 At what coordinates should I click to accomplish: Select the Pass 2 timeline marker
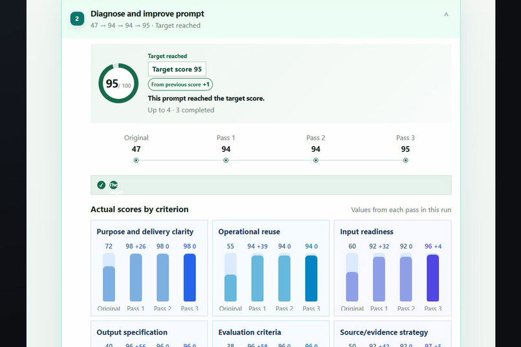tap(315, 160)
